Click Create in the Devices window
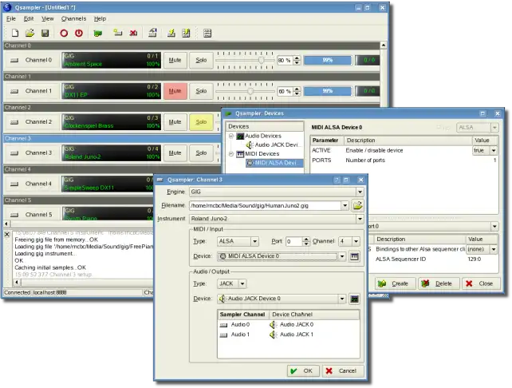This screenshot has width=512, height=388. (x=395, y=283)
